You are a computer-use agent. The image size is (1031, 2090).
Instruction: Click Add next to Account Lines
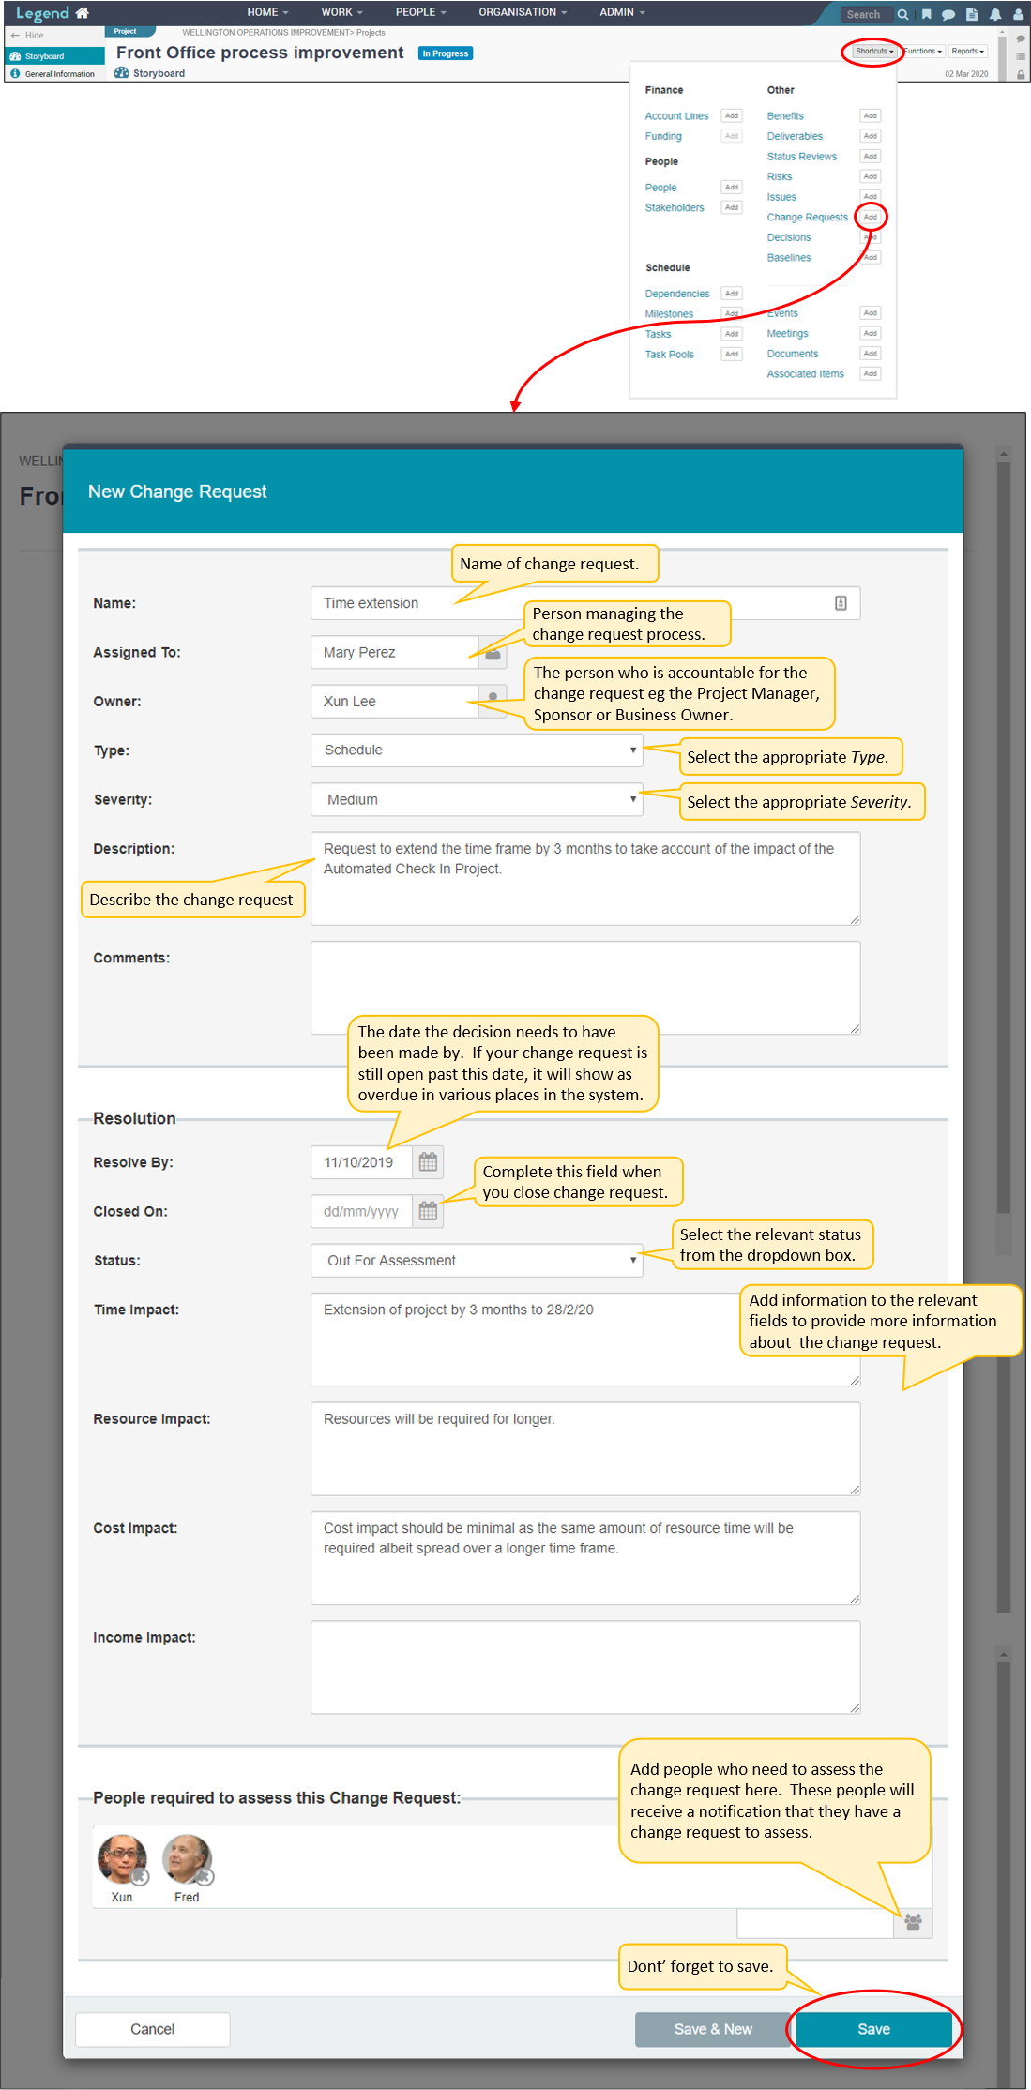[x=732, y=116]
